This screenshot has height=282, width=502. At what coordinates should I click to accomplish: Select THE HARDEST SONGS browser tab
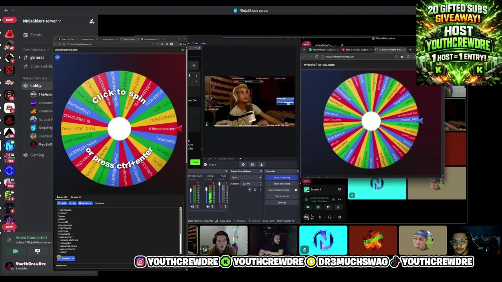point(324,50)
